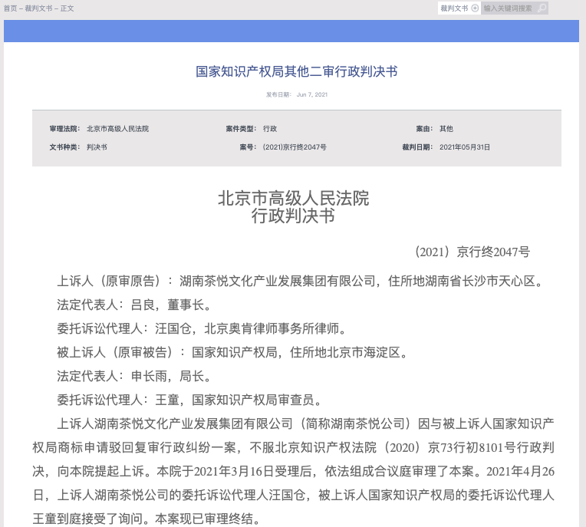Click the 首页 breadcrumb link
This screenshot has height=527, width=586.
[11, 8]
